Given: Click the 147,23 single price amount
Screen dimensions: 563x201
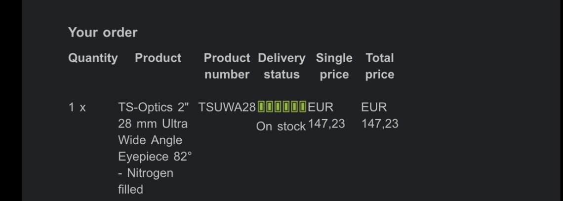Looking at the screenshot, I should tap(326, 123).
